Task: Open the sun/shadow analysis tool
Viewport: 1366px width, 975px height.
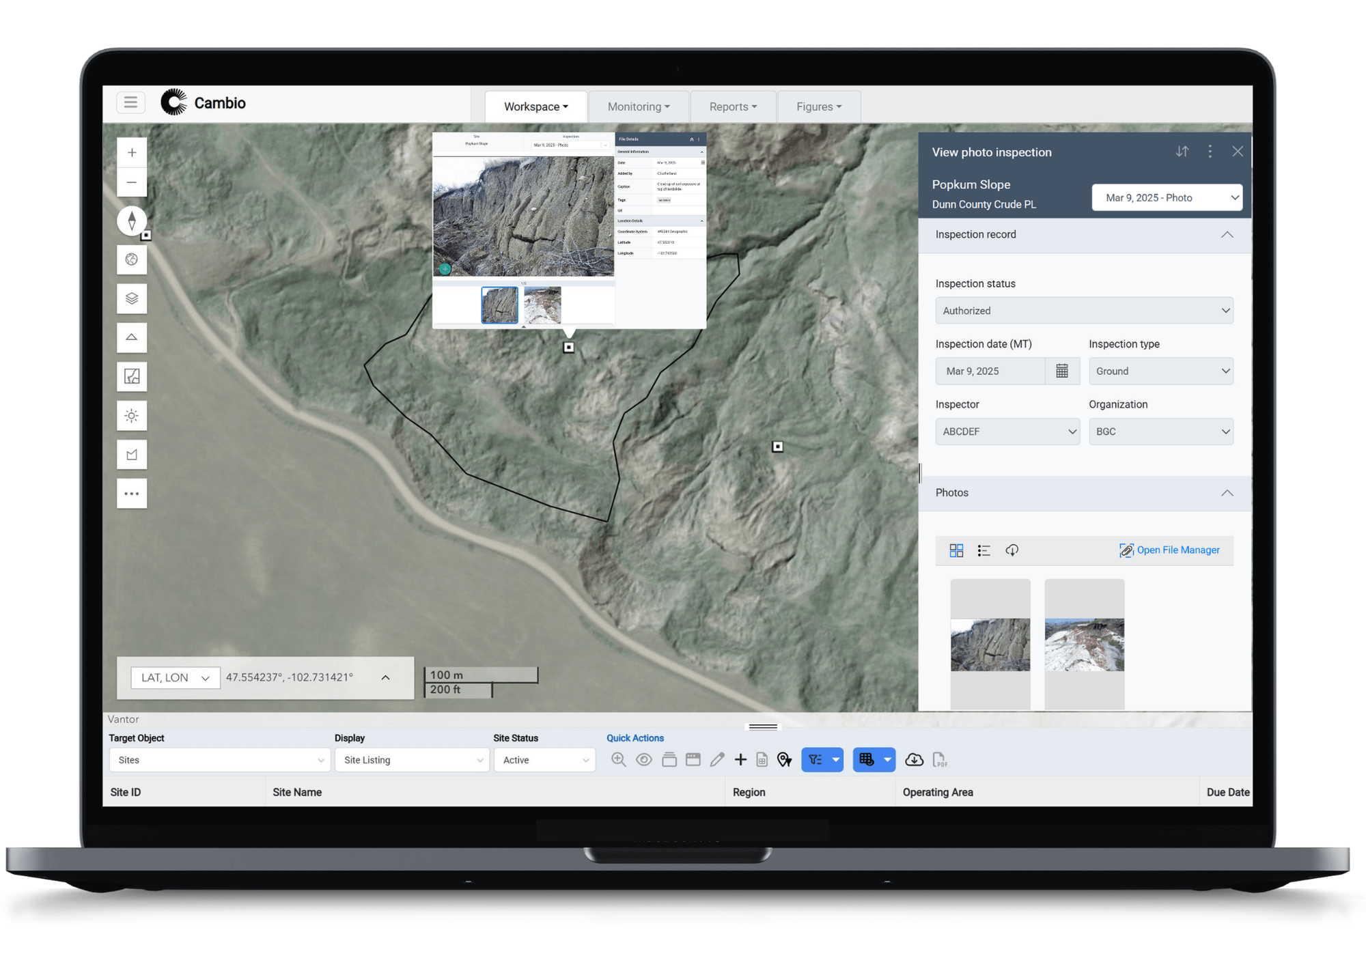Action: click(x=131, y=415)
